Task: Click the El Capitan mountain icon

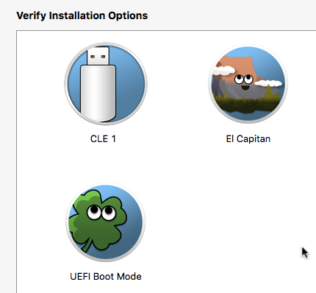Action: 248,84
